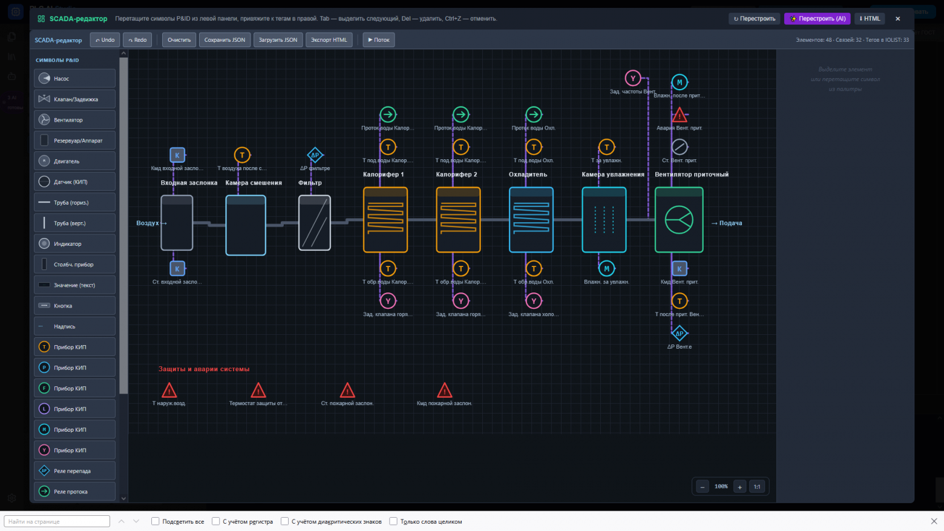Select the Ст. Вент. прит. status indicator

point(680,147)
